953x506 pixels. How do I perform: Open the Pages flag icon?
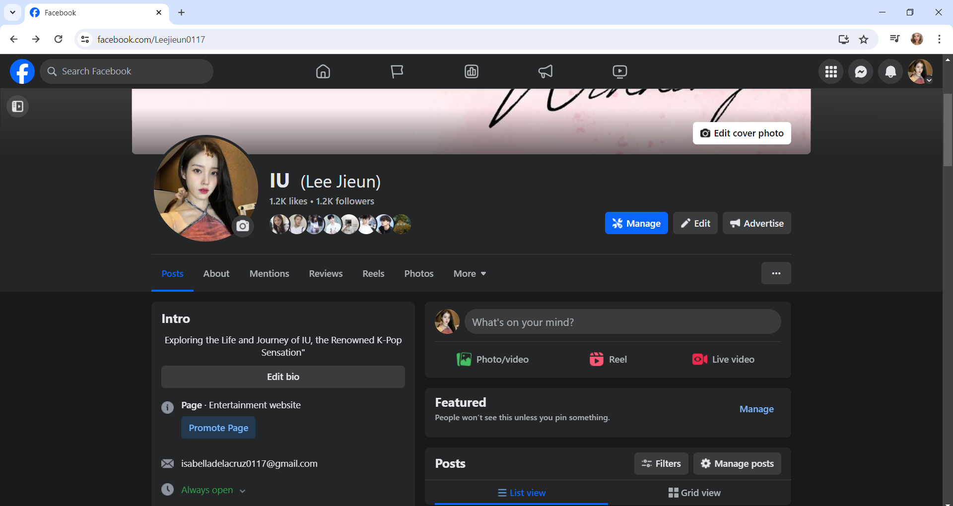point(397,71)
